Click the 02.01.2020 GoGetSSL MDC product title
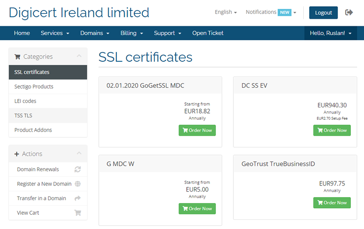Viewport: 364px width, 229px height. click(x=145, y=86)
